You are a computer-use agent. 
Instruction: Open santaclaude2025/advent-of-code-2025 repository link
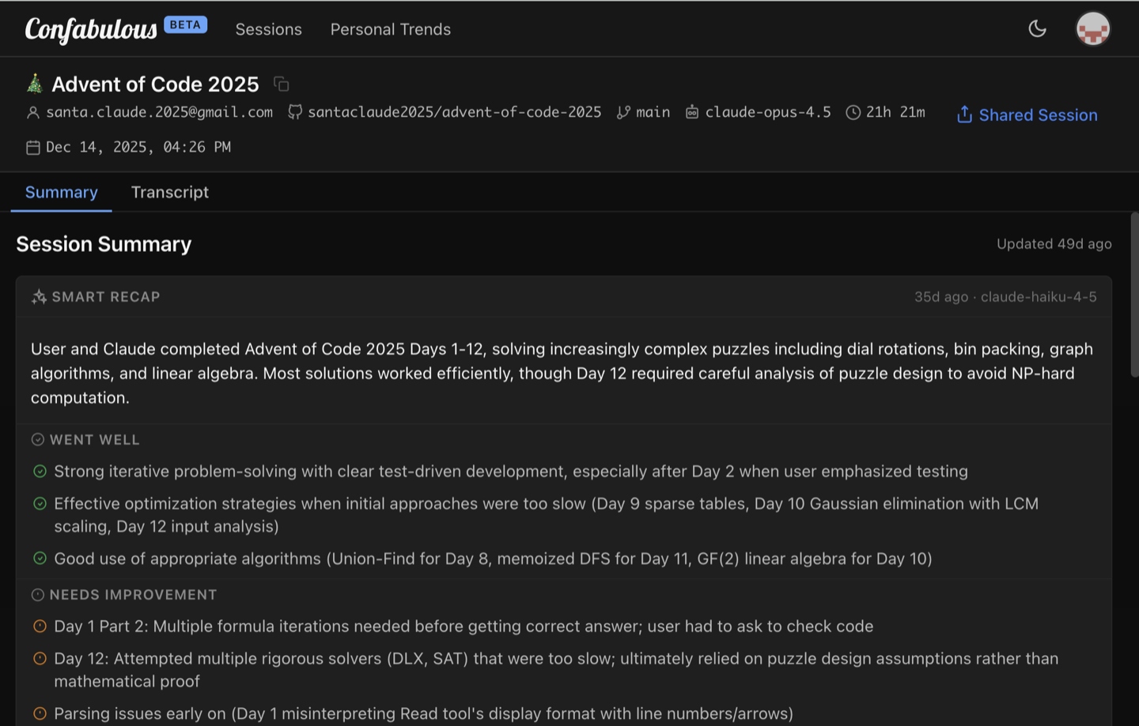point(455,112)
